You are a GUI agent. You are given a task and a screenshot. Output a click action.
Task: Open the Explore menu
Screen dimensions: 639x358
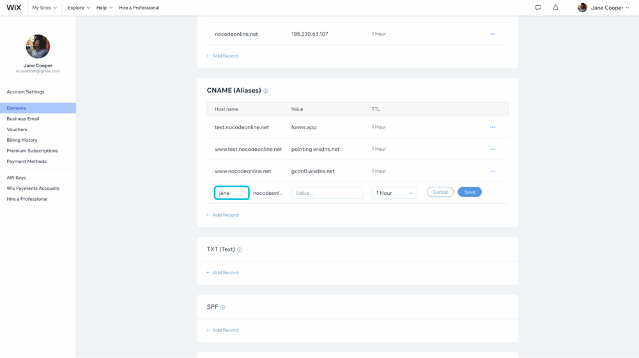pyautogui.click(x=79, y=8)
